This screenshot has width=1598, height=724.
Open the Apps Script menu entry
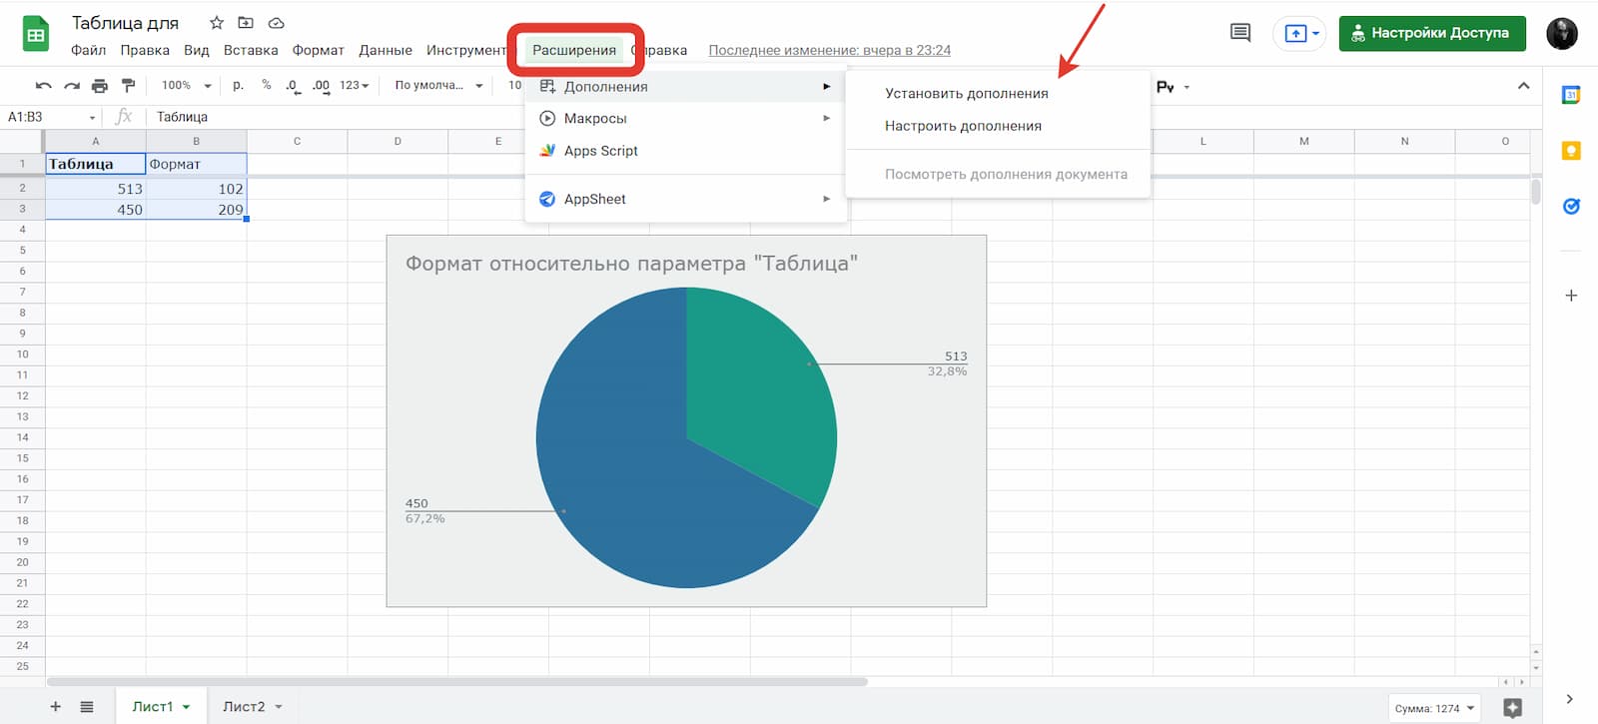click(600, 151)
